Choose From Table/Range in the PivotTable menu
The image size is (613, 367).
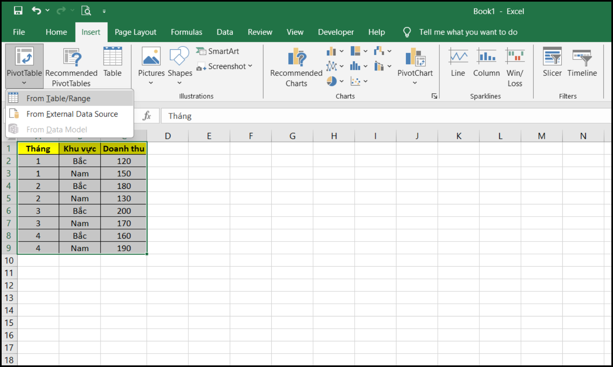(x=58, y=98)
